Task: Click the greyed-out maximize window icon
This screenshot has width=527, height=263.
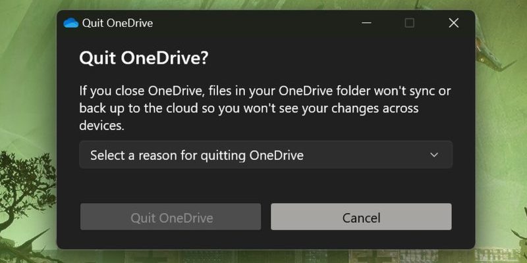Action: (409, 23)
